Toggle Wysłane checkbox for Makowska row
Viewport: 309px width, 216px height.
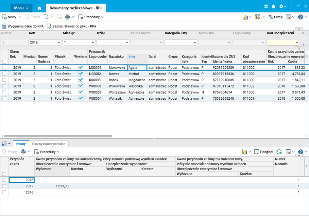point(81,67)
